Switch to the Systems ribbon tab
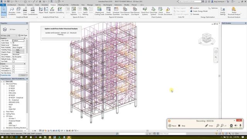This screenshot has width=247, height=139. pos(30,5)
